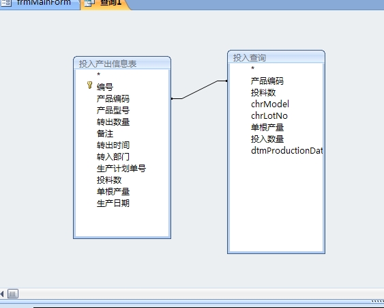This screenshot has height=308, width=384.
Task: Select the chrLotNo field
Action: click(269, 115)
